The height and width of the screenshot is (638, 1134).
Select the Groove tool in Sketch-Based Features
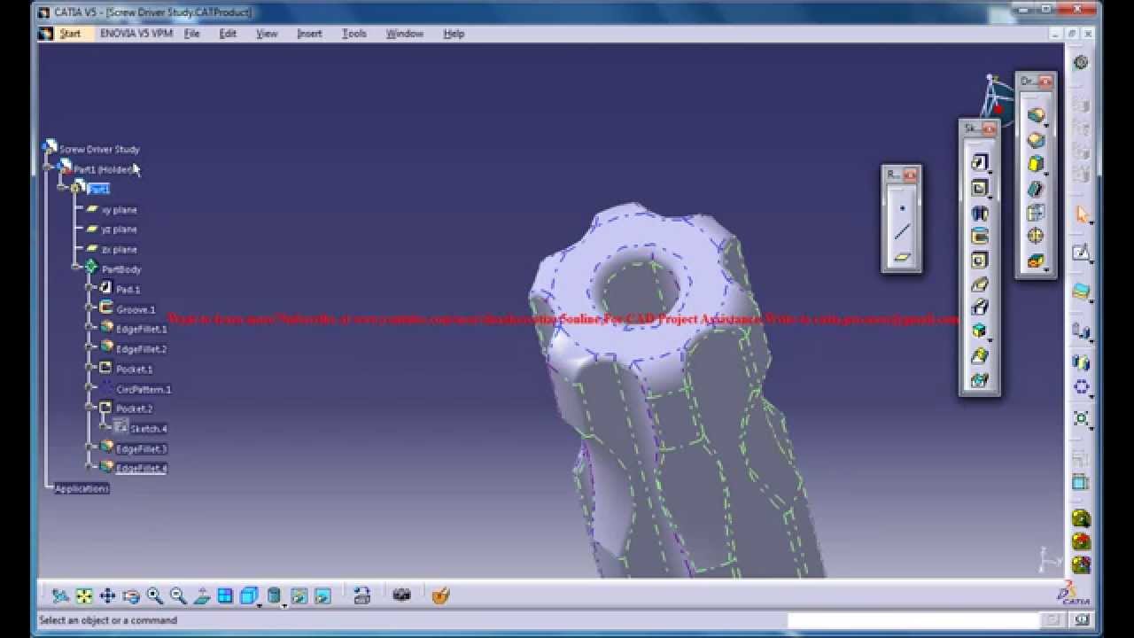point(979,237)
